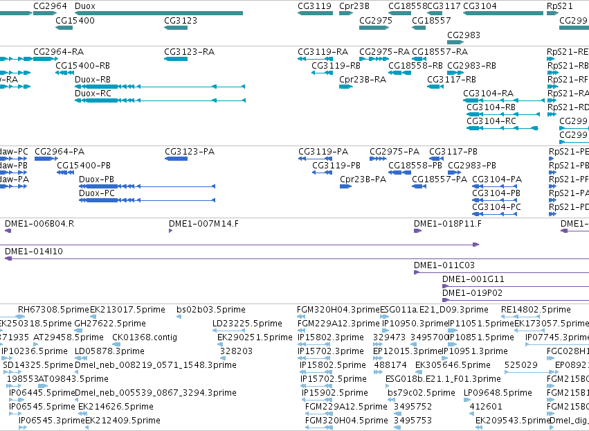Select the CG2975-PA protein label
The width and height of the screenshot is (589, 431).
click(x=395, y=152)
